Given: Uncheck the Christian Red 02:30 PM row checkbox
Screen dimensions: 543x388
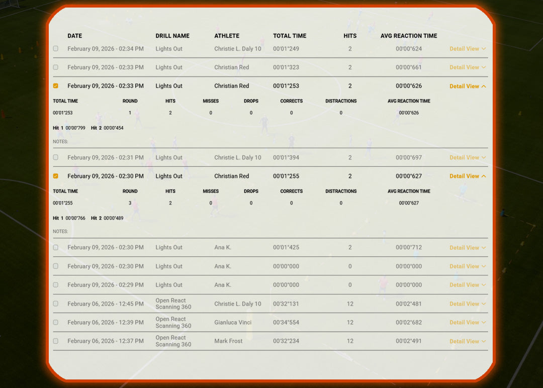Looking at the screenshot, I should 56,176.
